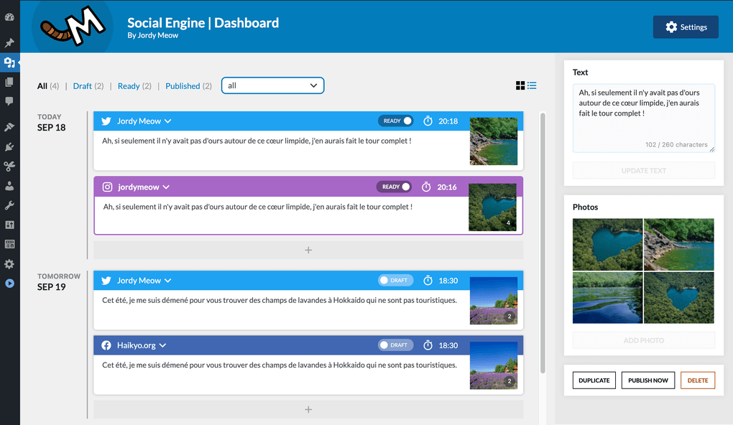Expand the Jordy Meow account chevron
733x425 pixels.
coord(167,121)
